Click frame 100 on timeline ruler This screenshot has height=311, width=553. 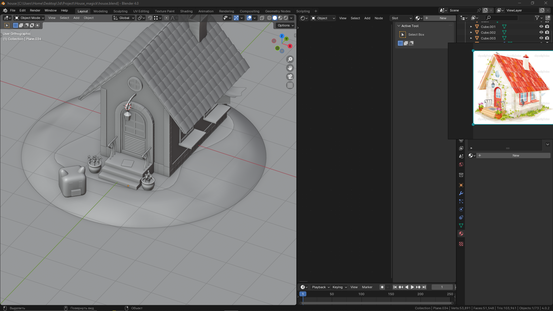361,294
